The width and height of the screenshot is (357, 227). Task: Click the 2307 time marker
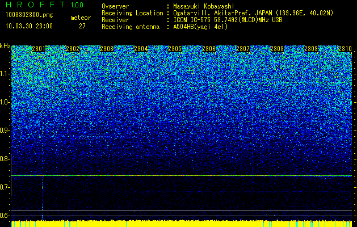tap(243, 49)
